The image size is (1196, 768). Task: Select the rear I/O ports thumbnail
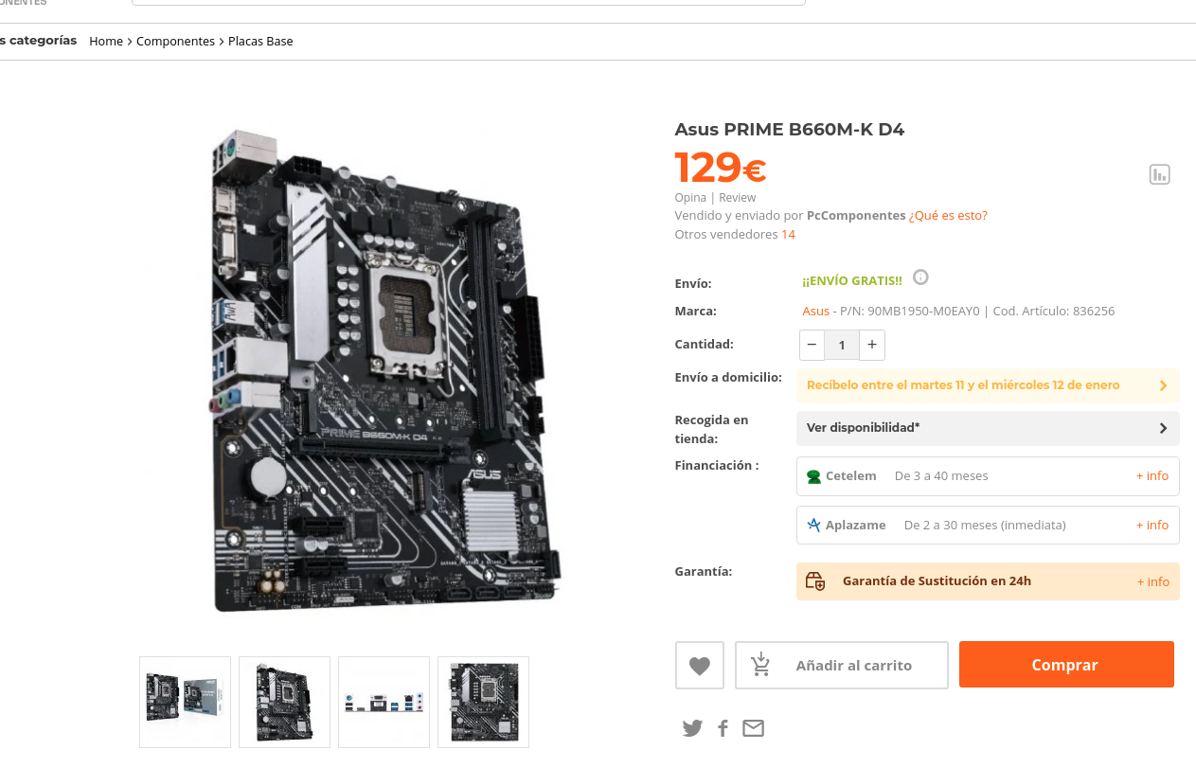(384, 702)
